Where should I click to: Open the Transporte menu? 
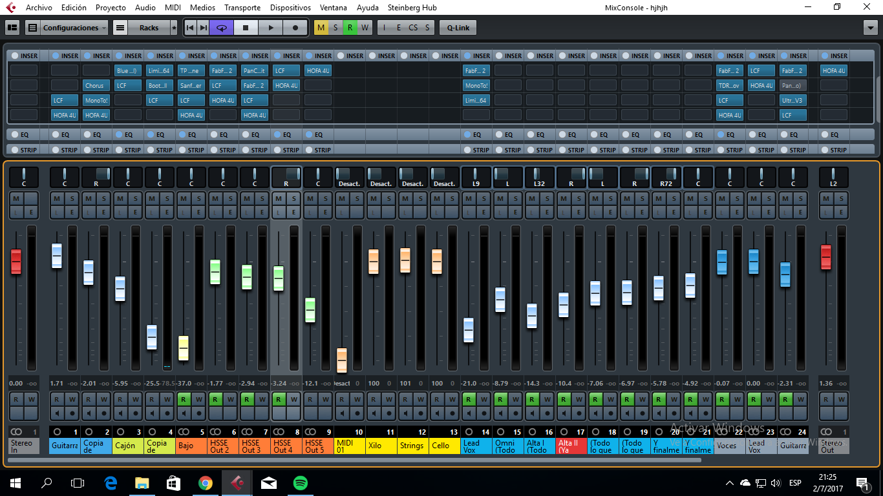pyautogui.click(x=242, y=8)
